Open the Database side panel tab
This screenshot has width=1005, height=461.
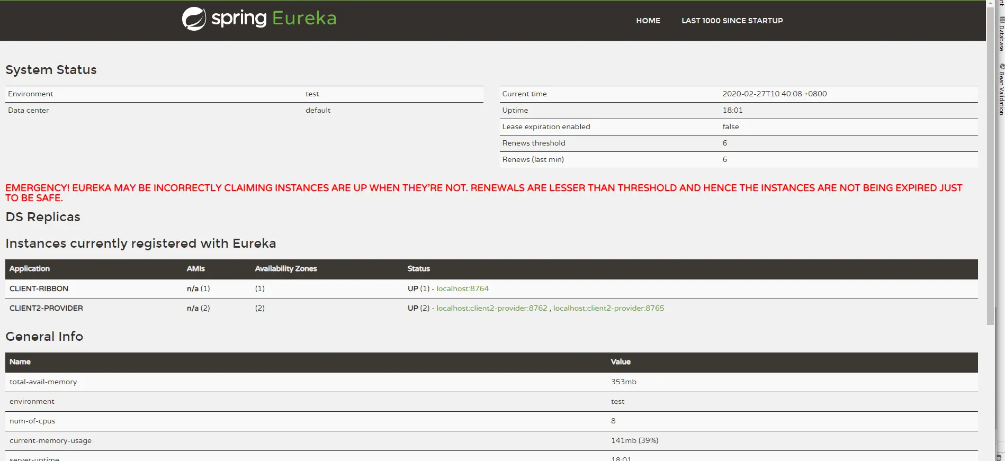(x=1001, y=34)
